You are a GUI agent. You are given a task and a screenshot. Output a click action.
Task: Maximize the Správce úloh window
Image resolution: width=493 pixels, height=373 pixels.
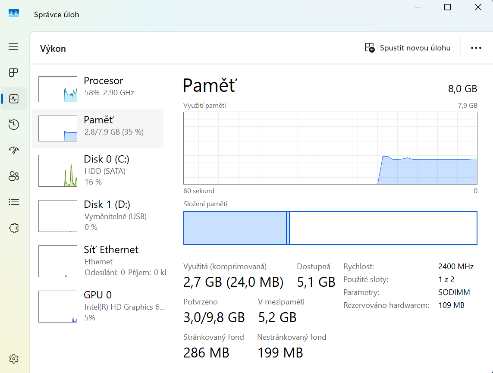pyautogui.click(x=447, y=7)
